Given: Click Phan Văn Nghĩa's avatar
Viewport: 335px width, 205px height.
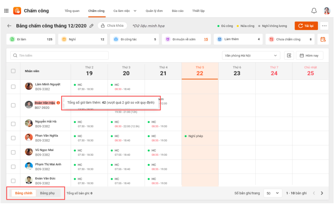Looking at the screenshot, I should point(29,138).
